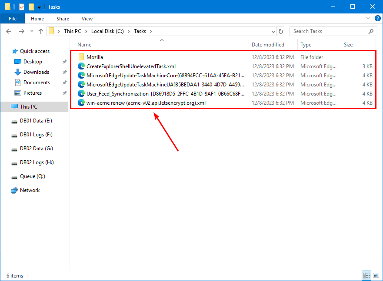Click the Forward navigation arrow
The image size is (383, 281).
pyautogui.click(x=21, y=31)
